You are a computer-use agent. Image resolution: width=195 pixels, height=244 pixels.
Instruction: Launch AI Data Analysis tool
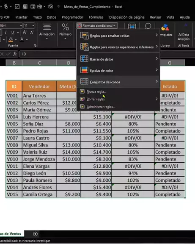pyautogui.click(x=184, y=32)
